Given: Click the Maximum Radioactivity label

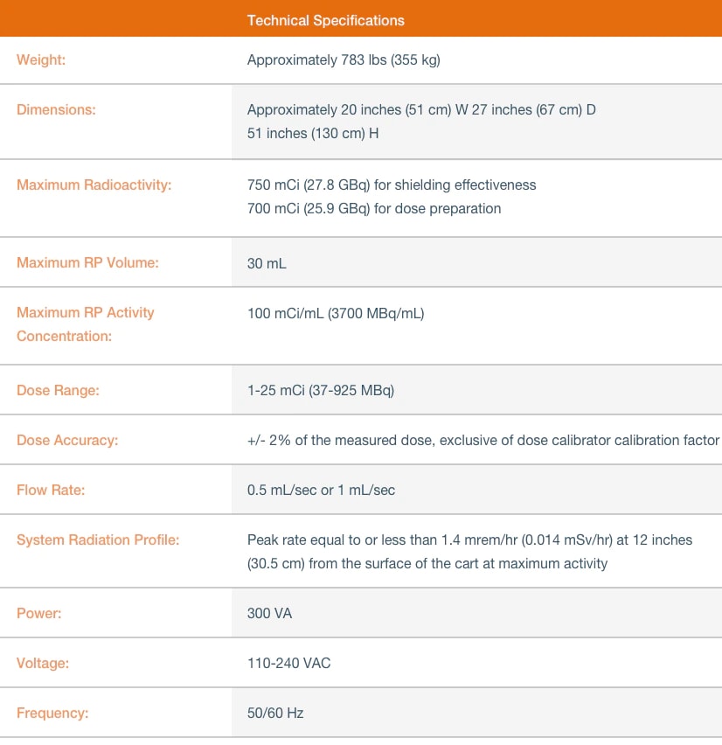Looking at the screenshot, I should click(94, 185).
